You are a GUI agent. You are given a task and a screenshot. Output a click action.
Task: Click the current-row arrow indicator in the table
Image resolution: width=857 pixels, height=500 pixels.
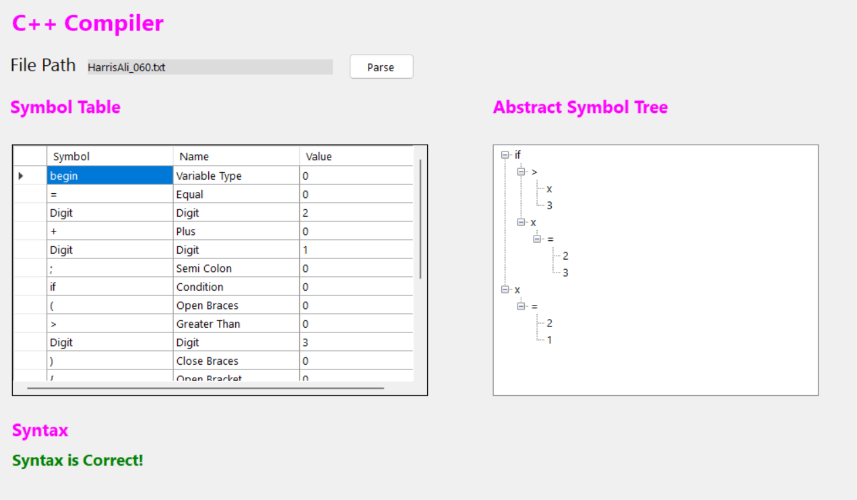point(21,176)
